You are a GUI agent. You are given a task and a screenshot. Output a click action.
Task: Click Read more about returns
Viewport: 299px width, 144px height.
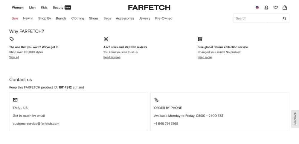[205, 57]
